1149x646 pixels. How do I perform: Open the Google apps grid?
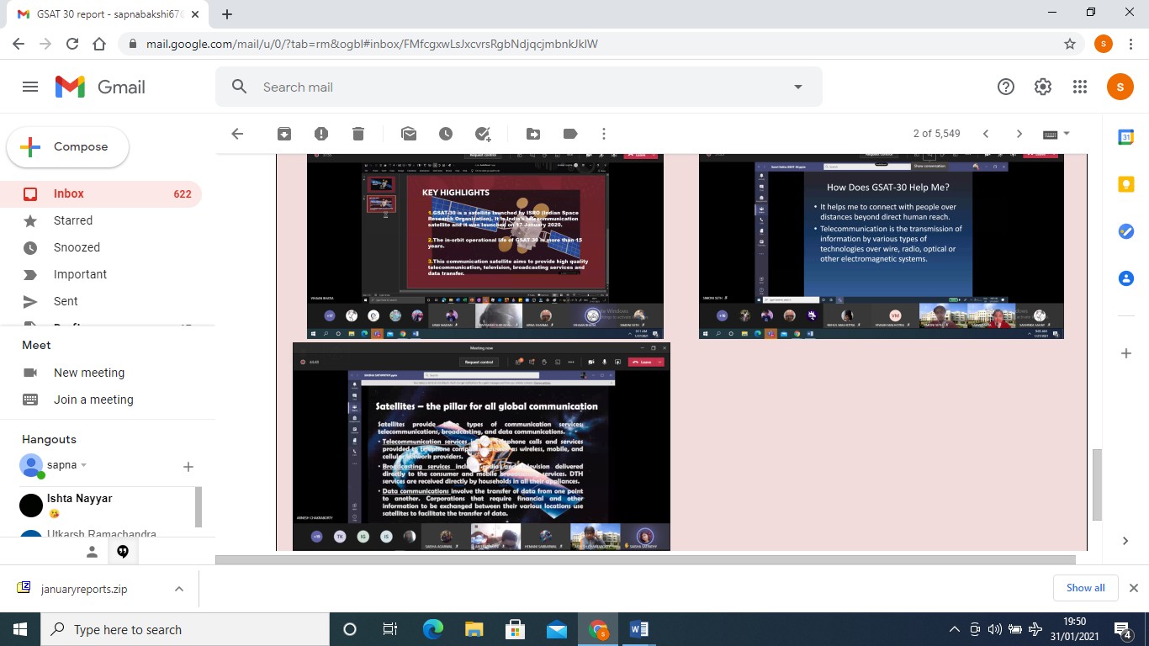pyautogui.click(x=1080, y=87)
